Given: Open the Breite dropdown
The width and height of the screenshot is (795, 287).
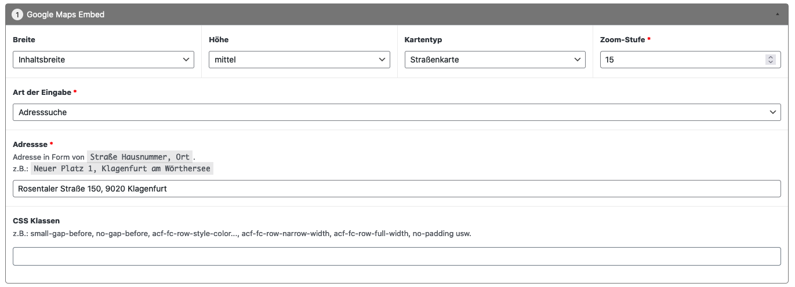Looking at the screenshot, I should point(103,60).
